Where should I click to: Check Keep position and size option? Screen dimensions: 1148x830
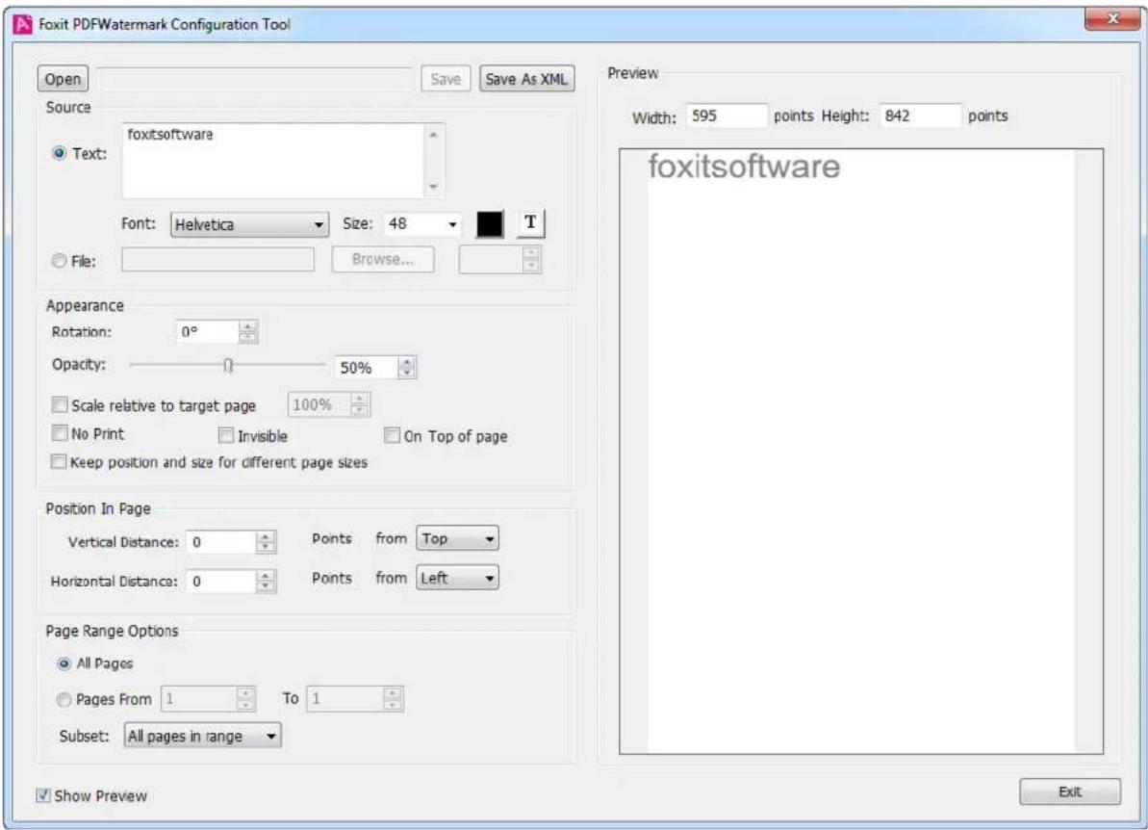pyautogui.click(x=59, y=461)
